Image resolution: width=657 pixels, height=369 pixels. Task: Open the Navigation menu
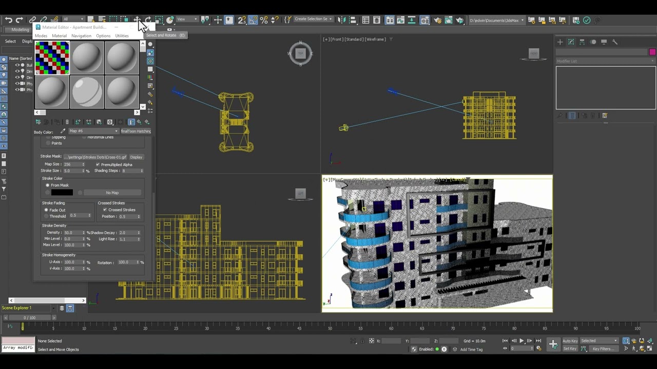pos(81,36)
